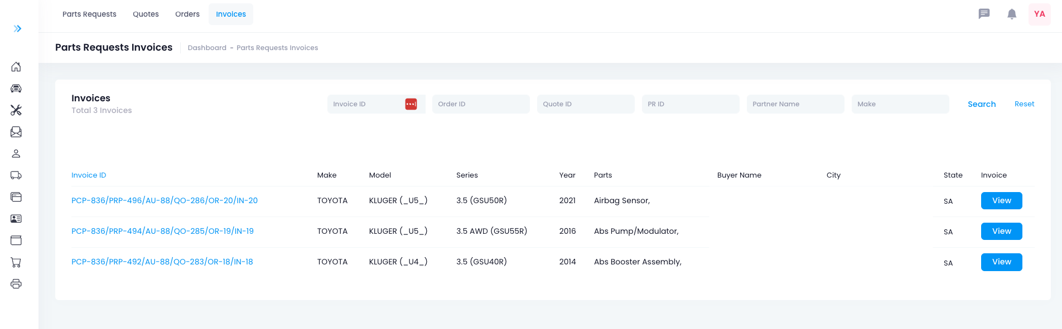Open the window panel icon in the sidebar
Screen dimensions: 1062x329
16,240
